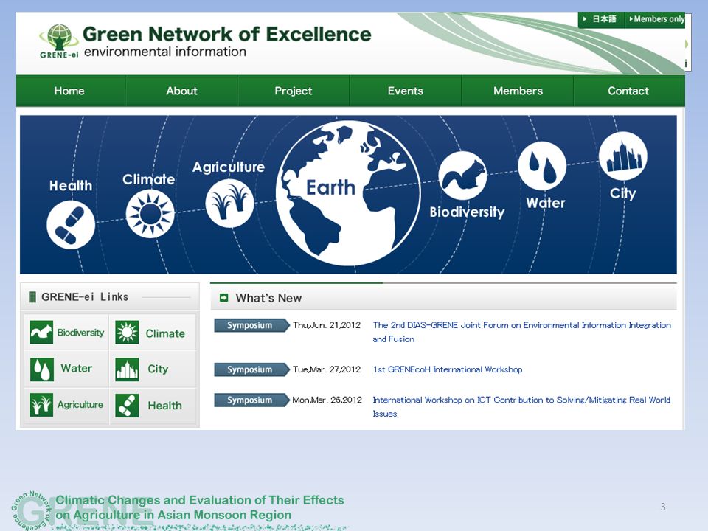Click the Biodiversity text link in Links
The image size is (708, 531).
(80, 333)
